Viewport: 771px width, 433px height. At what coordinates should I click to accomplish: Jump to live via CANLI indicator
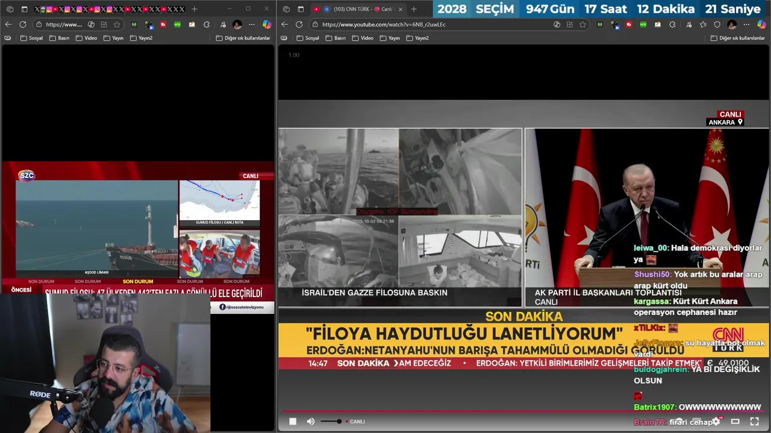357,422
